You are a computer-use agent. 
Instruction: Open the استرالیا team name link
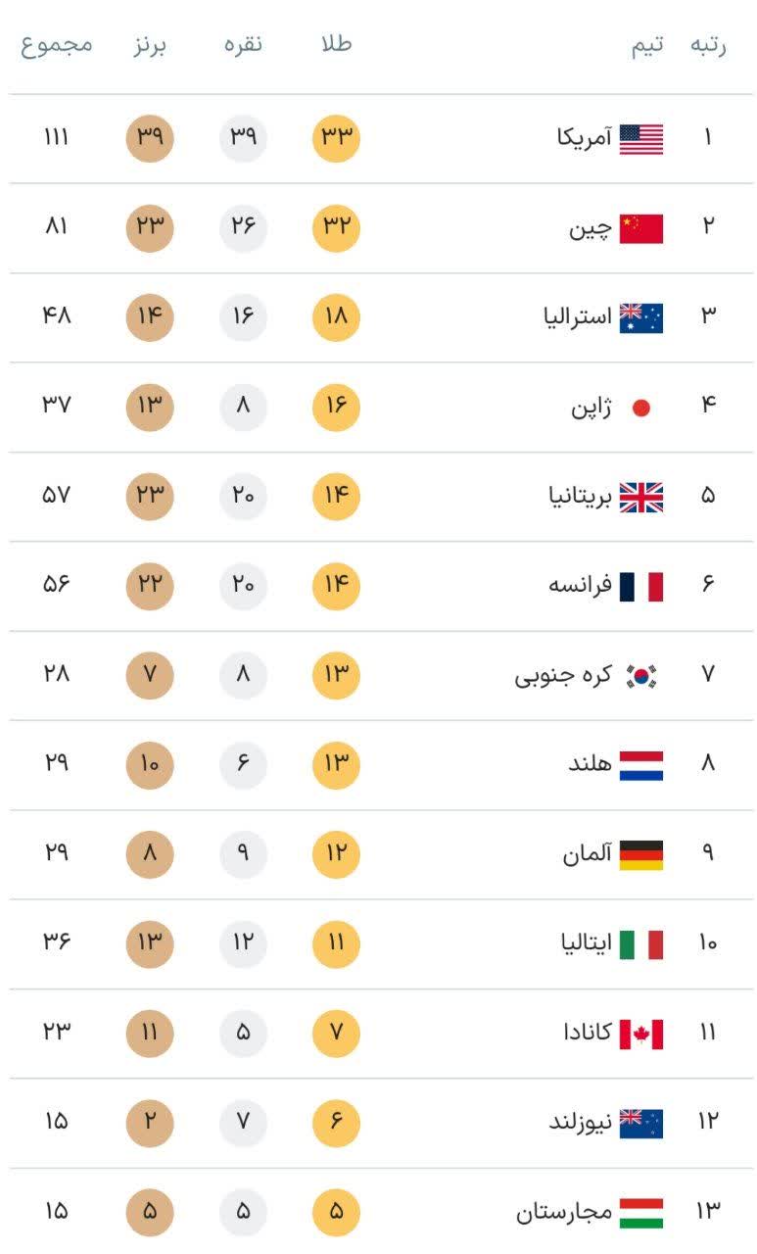[x=578, y=317]
